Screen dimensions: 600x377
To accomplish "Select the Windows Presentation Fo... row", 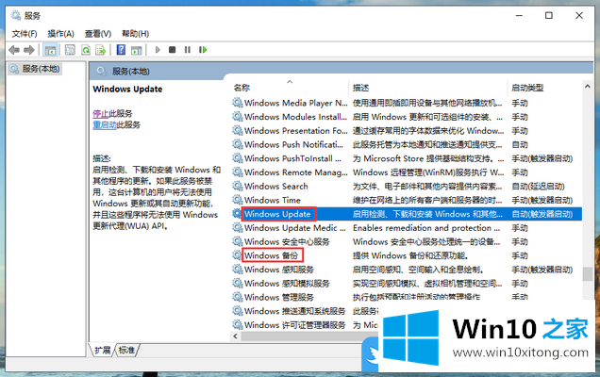I will click(x=408, y=131).
